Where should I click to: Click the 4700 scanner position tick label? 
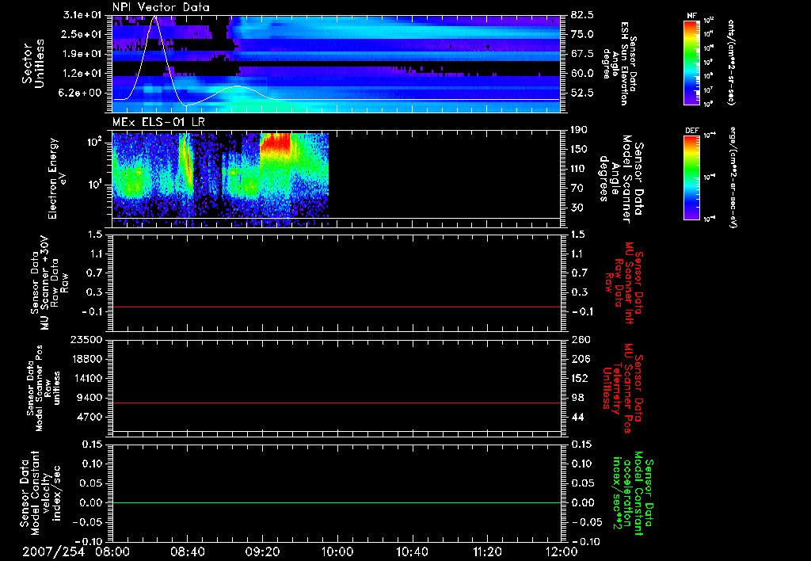[x=91, y=417]
